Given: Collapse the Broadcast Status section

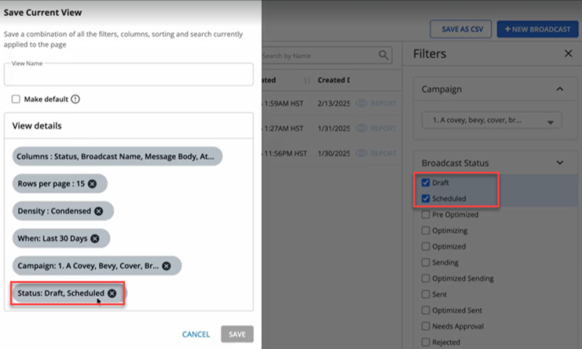Looking at the screenshot, I should pyautogui.click(x=560, y=163).
